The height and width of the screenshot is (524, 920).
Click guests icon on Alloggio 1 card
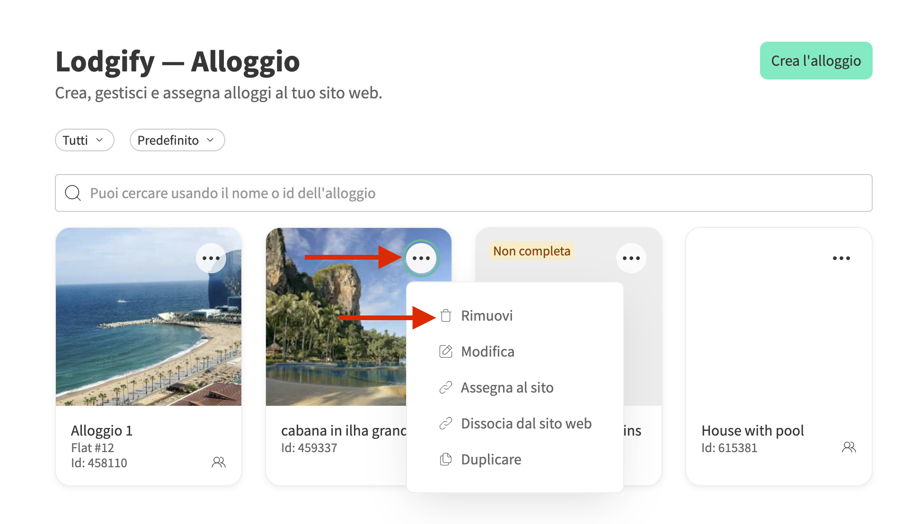[218, 462]
